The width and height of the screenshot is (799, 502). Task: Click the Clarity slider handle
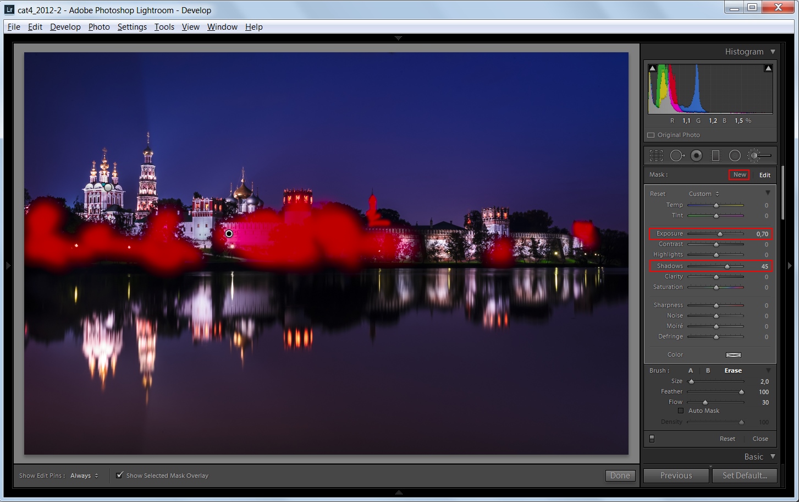[716, 277]
